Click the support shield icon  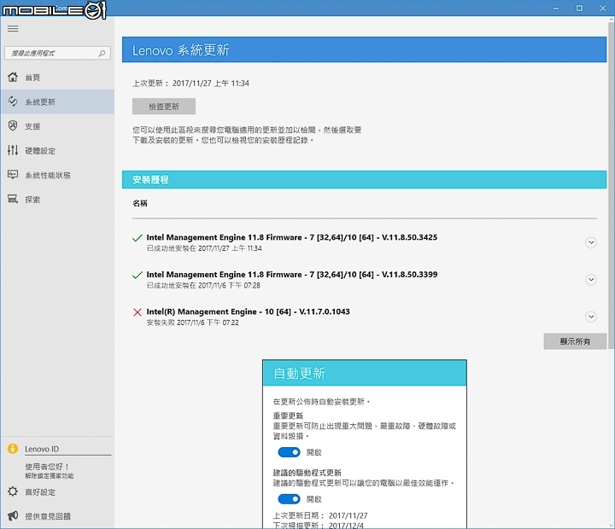13,125
